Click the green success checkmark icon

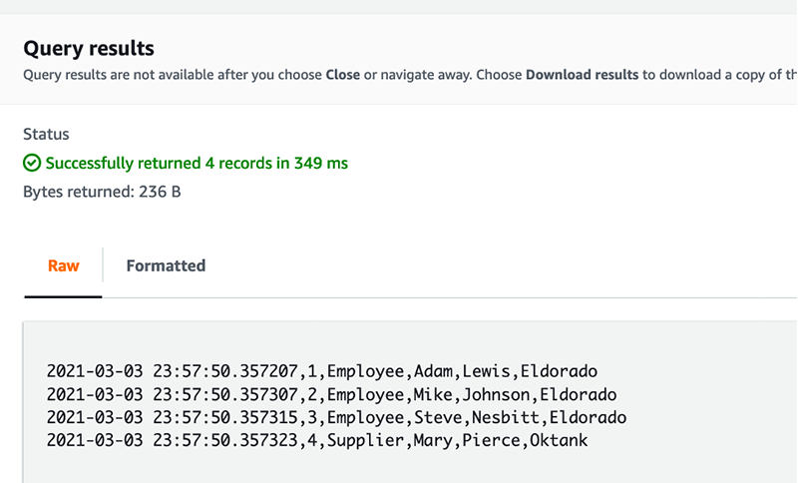32,164
